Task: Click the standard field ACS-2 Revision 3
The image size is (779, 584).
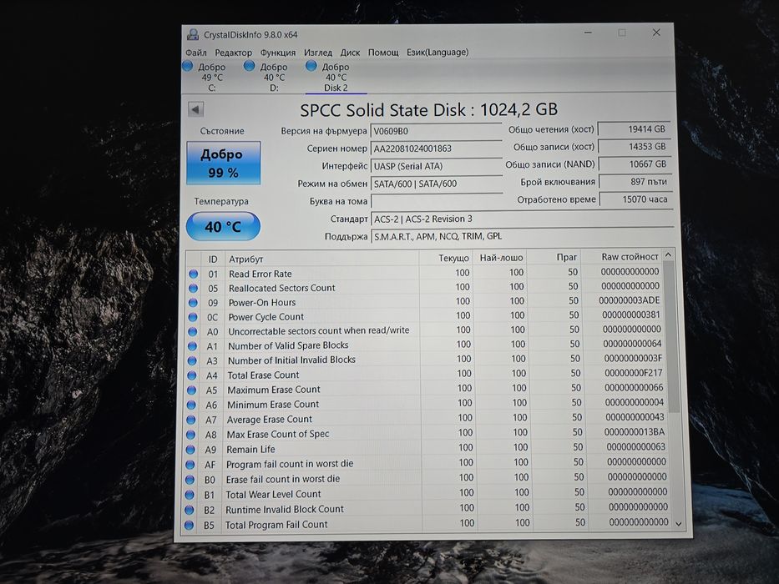Action: click(522, 219)
